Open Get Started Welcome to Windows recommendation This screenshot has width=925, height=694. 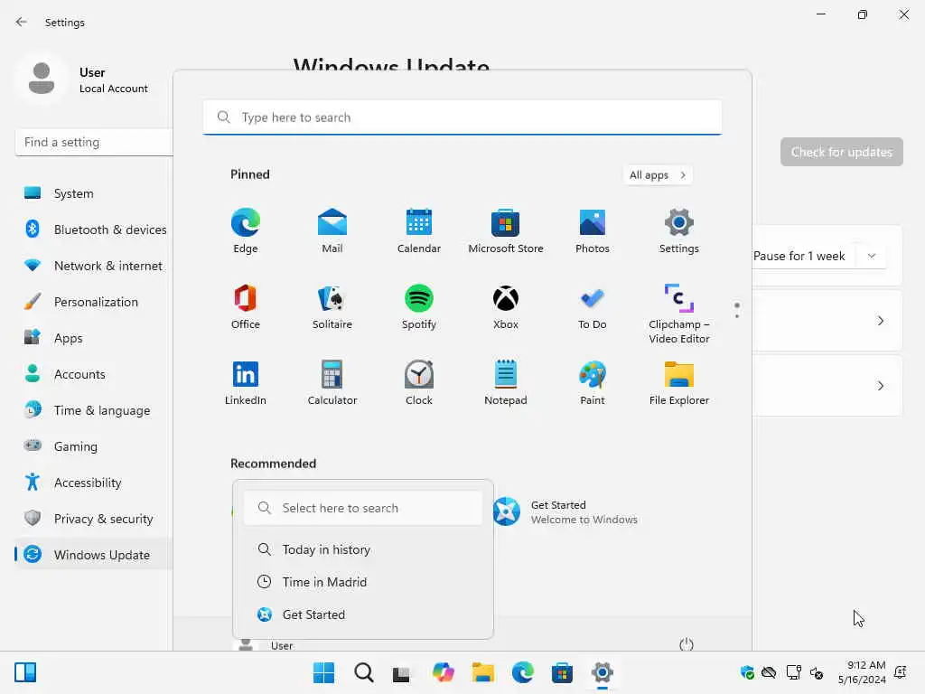point(566,511)
